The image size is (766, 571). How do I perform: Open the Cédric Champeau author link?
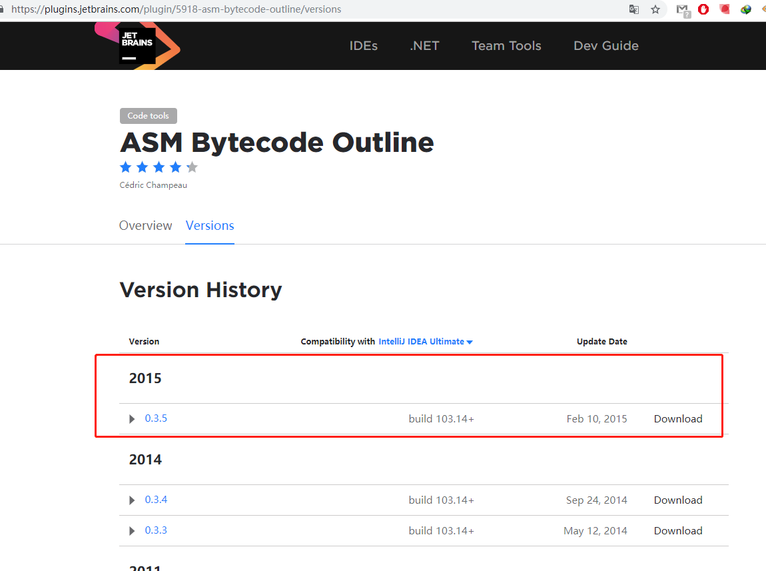coord(153,185)
